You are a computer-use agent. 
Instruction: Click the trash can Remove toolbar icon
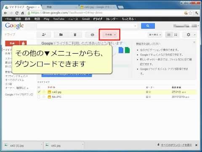[x=75, y=35]
